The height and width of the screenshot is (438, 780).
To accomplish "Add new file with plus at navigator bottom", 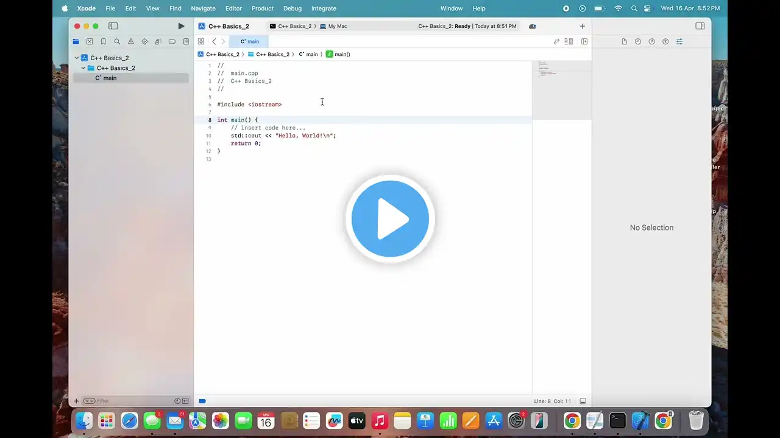I will click(76, 401).
